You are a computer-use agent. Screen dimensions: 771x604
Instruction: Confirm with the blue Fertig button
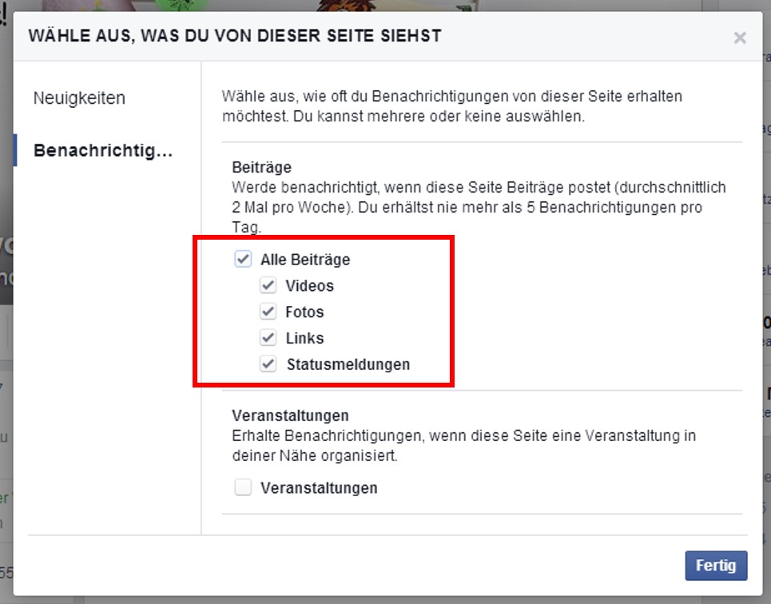coord(716,565)
